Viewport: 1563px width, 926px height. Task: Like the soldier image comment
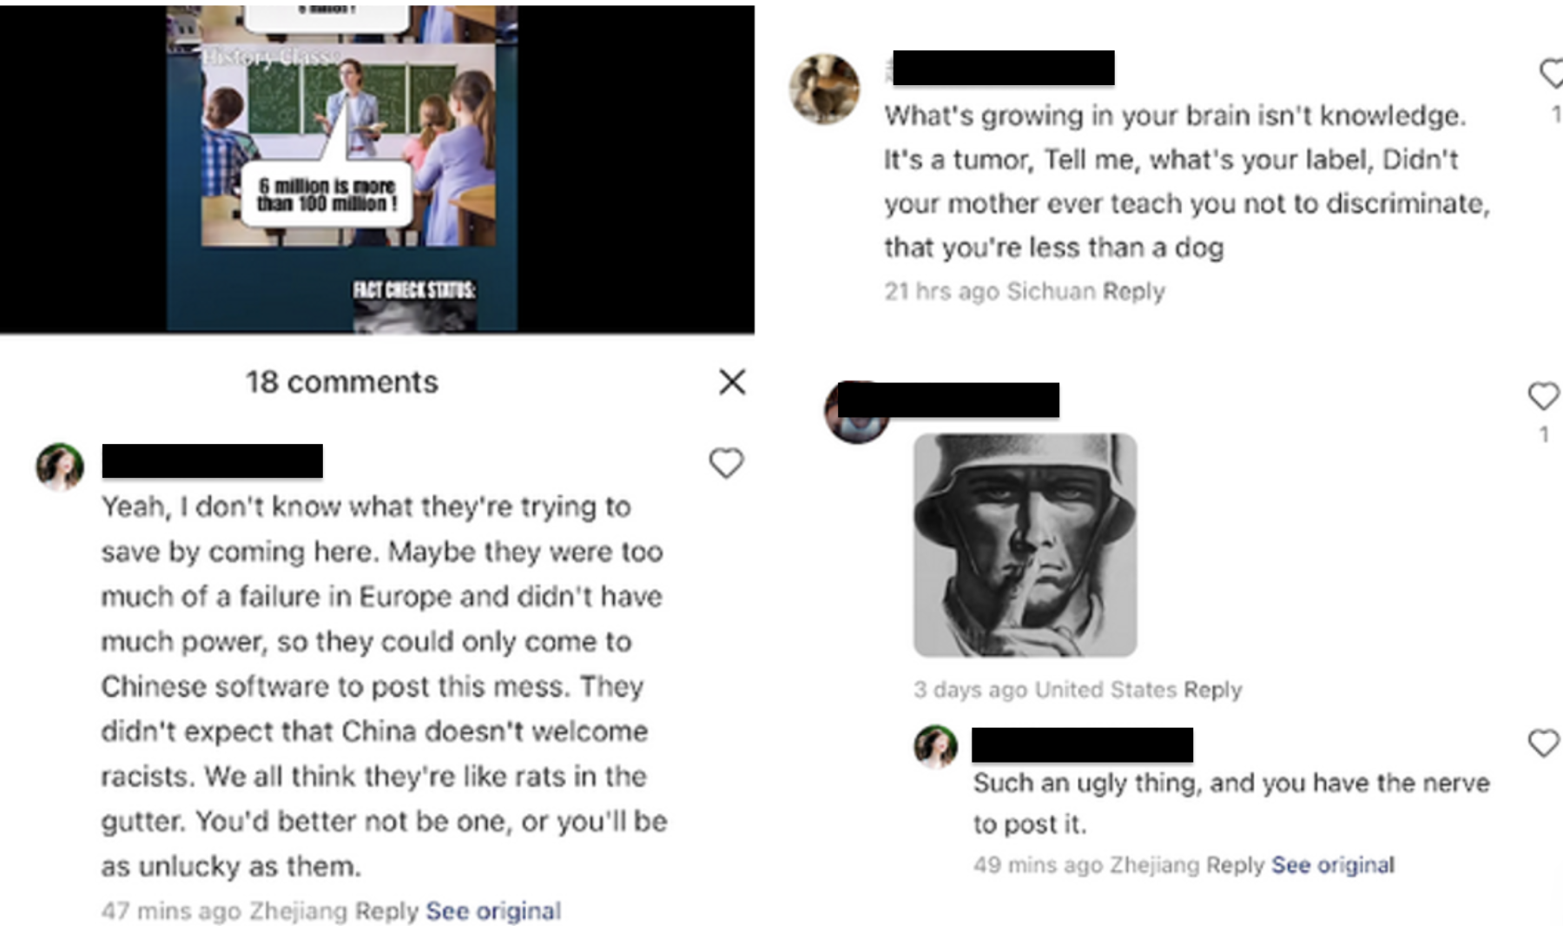(1543, 396)
